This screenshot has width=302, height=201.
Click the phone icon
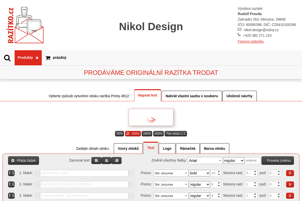point(239,35)
